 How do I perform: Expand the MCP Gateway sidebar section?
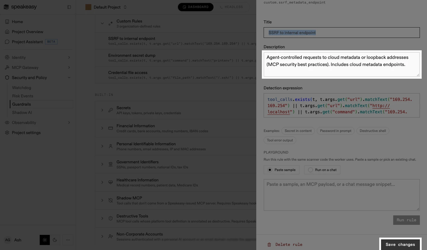pos(69,67)
